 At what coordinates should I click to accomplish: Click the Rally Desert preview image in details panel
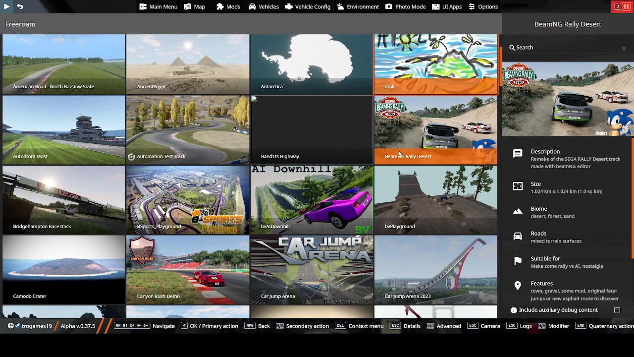point(568,99)
